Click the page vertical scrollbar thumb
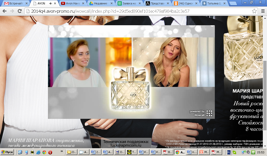Viewport: 267px width, 156px height. (x=265, y=95)
